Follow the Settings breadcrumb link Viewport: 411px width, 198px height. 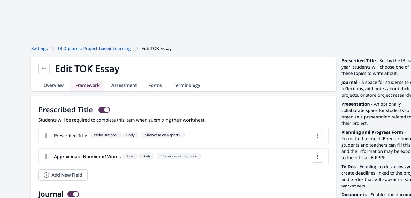[40, 49]
